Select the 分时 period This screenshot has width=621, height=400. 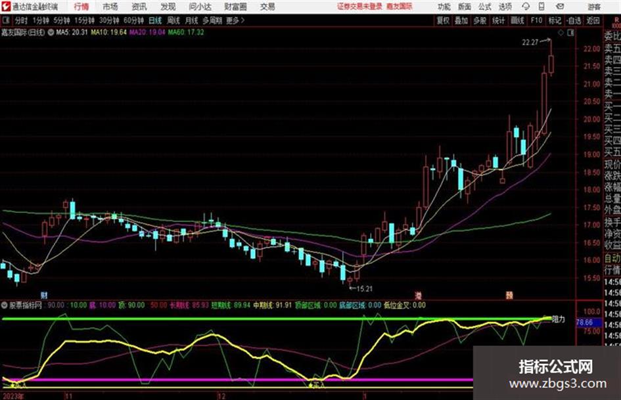tap(21, 20)
